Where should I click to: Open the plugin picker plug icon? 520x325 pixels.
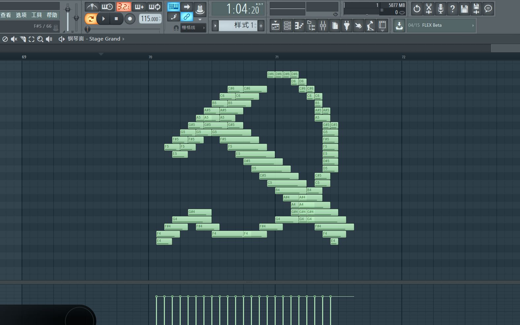347,25
